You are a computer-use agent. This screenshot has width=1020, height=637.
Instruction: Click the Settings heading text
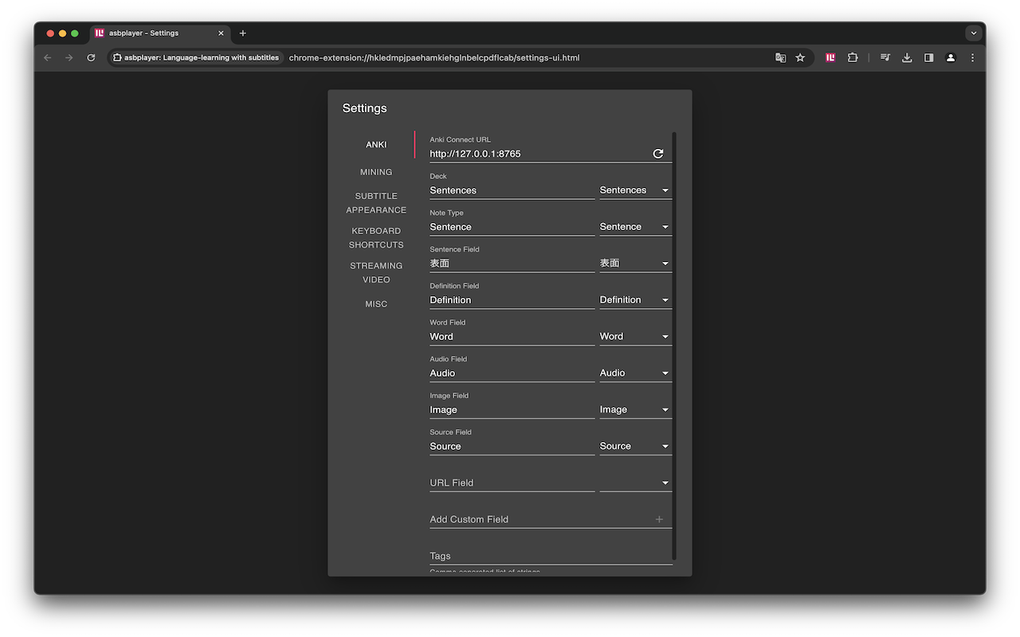(x=364, y=108)
